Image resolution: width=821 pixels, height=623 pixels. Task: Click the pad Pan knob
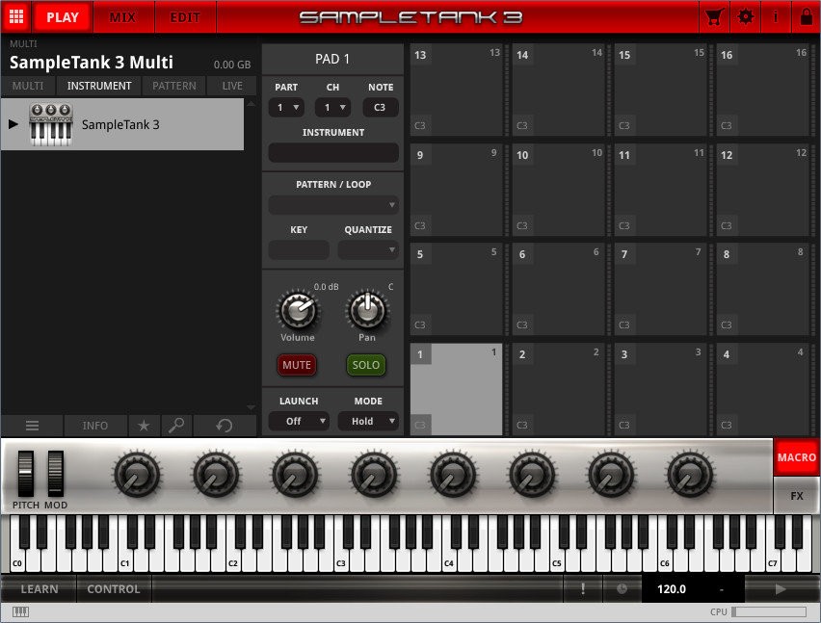[367, 310]
